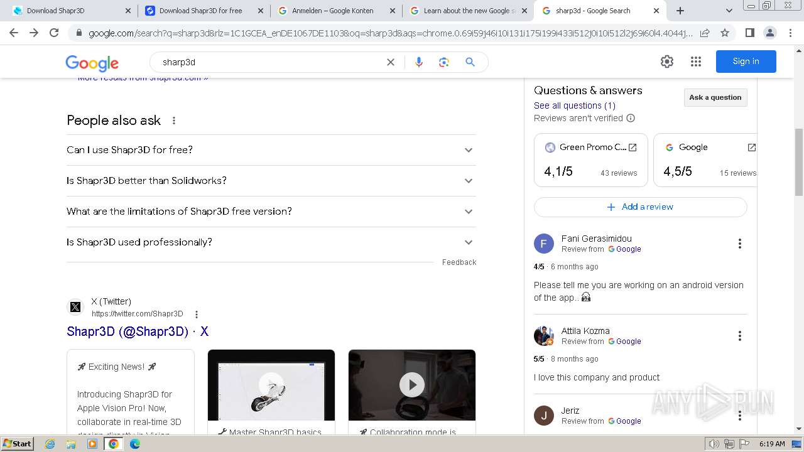Viewport: 804px width, 452px height.
Task: Open the tab search dropdown arrow
Action: pyautogui.click(x=729, y=11)
